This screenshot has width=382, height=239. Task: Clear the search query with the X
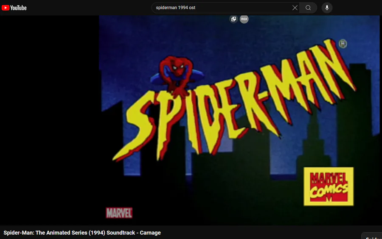tap(295, 8)
